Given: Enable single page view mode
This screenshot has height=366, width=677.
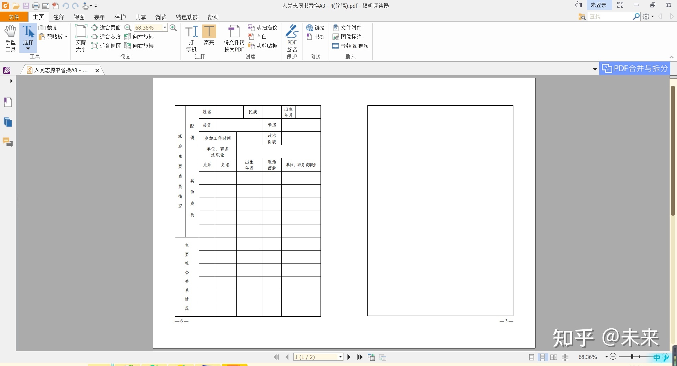Looking at the screenshot, I should pyautogui.click(x=531, y=357).
